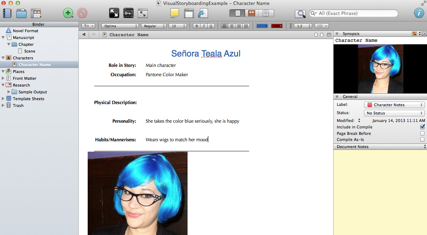The image size is (427, 235).
Task: Select Template Sheets in the Binder
Action: (28, 99)
